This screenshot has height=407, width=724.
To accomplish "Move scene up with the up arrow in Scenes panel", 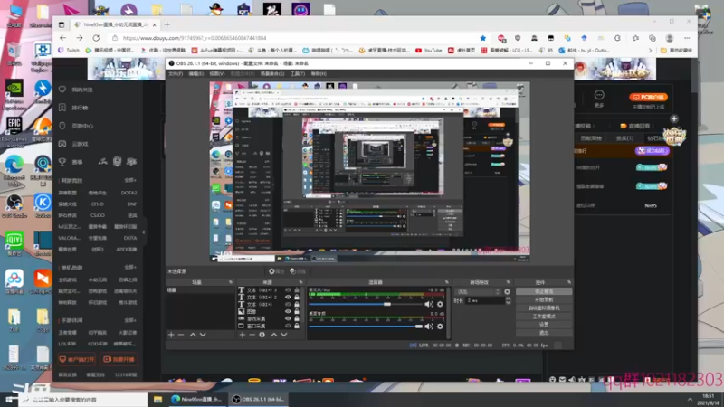I will [193, 335].
